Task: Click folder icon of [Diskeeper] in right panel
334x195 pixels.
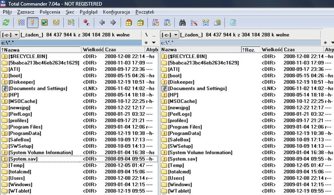Action: pos(164,82)
